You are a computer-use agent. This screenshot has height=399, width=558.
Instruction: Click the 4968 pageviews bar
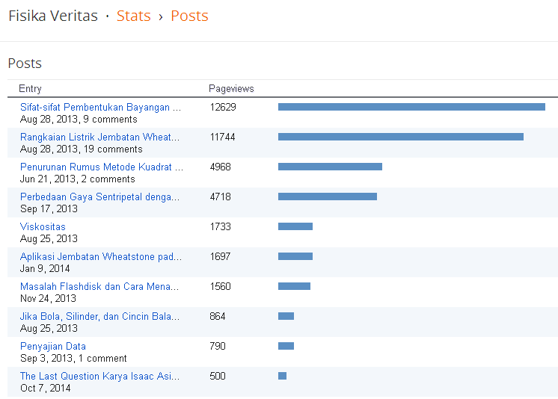click(x=331, y=167)
